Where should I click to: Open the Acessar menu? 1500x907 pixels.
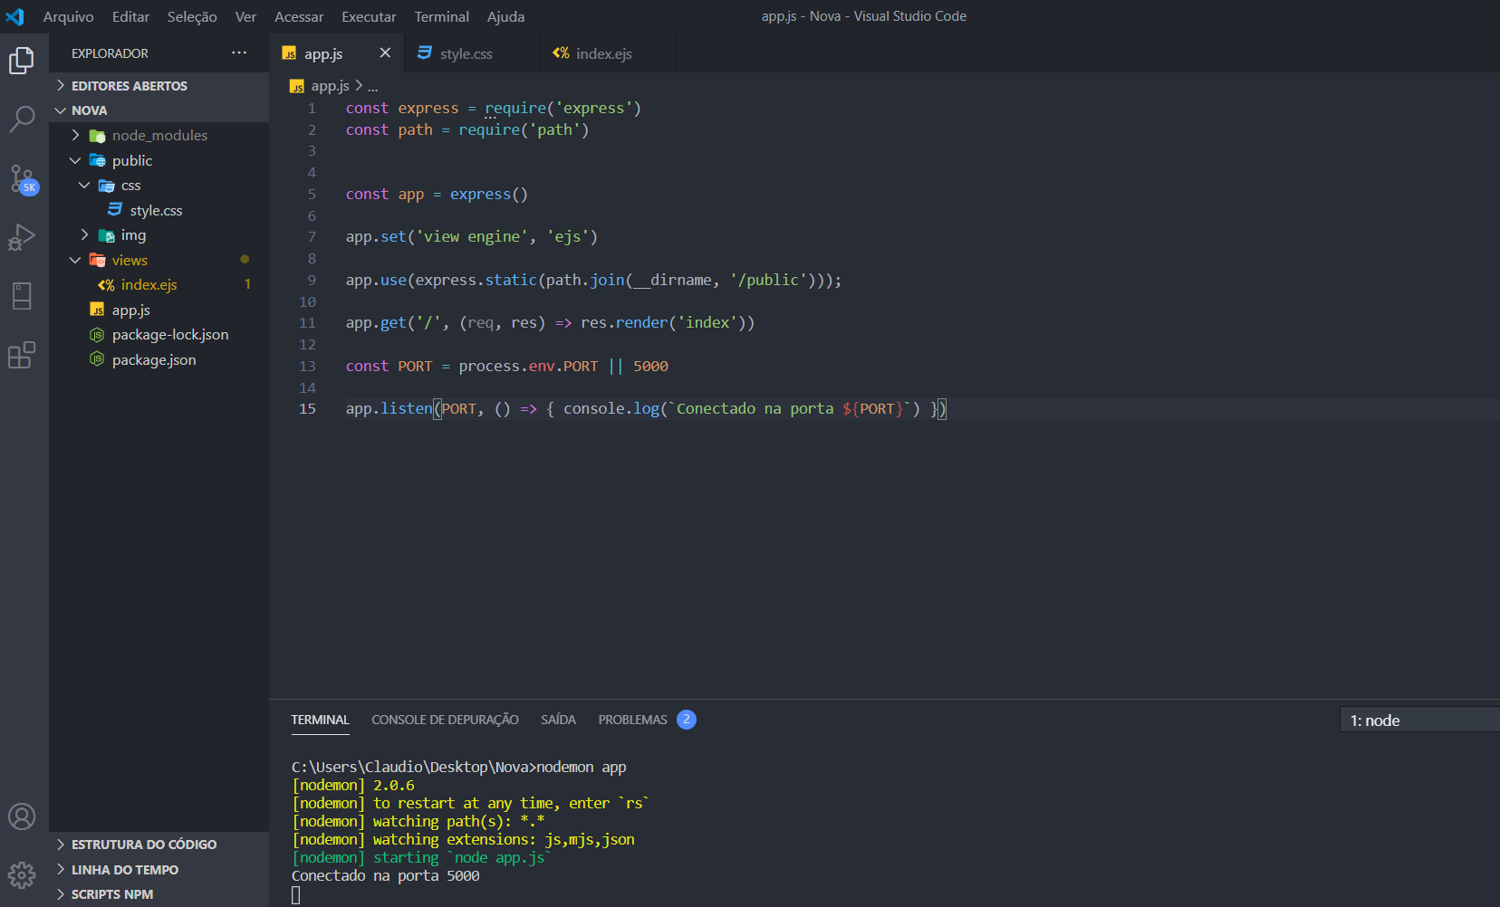300,16
